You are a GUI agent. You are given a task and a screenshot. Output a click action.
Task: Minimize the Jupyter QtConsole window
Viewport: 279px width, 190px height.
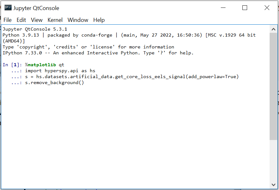click(x=223, y=8)
